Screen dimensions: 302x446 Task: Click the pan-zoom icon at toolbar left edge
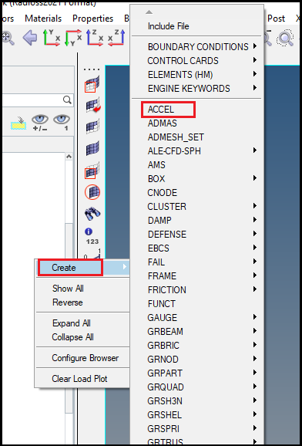click(x=8, y=38)
